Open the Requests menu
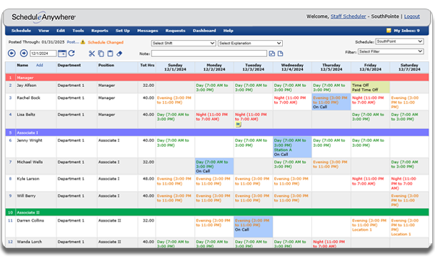This screenshot has width=435, height=263. (175, 31)
